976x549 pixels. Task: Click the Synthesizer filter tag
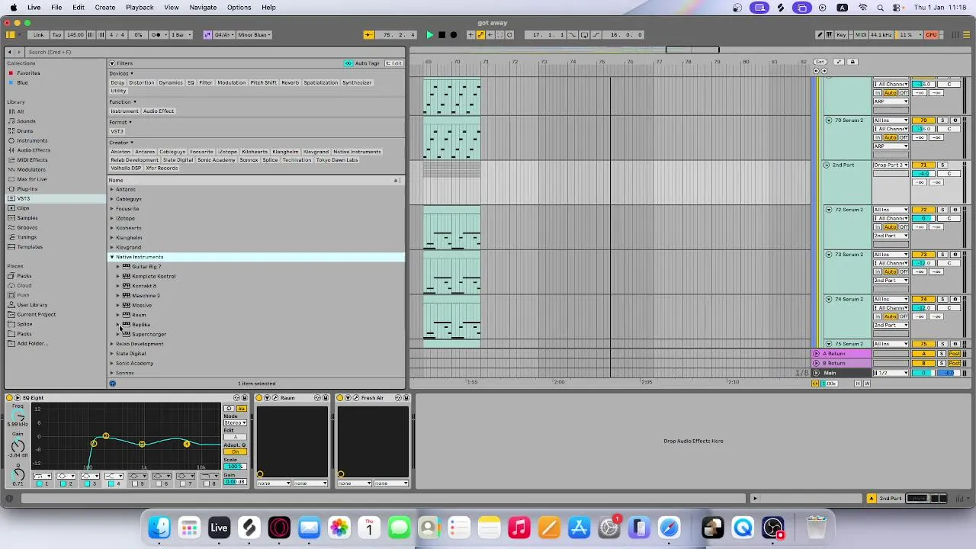357,82
